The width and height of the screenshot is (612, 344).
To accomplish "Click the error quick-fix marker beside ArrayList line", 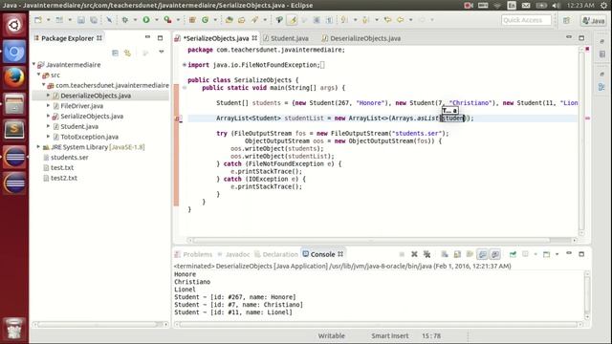I will tap(177, 118).
